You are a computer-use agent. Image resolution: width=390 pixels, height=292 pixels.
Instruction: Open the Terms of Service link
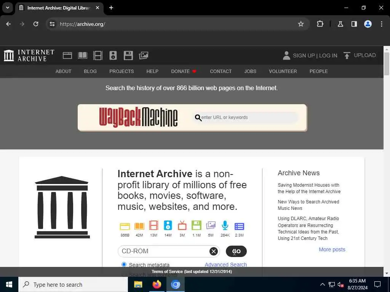(192, 271)
